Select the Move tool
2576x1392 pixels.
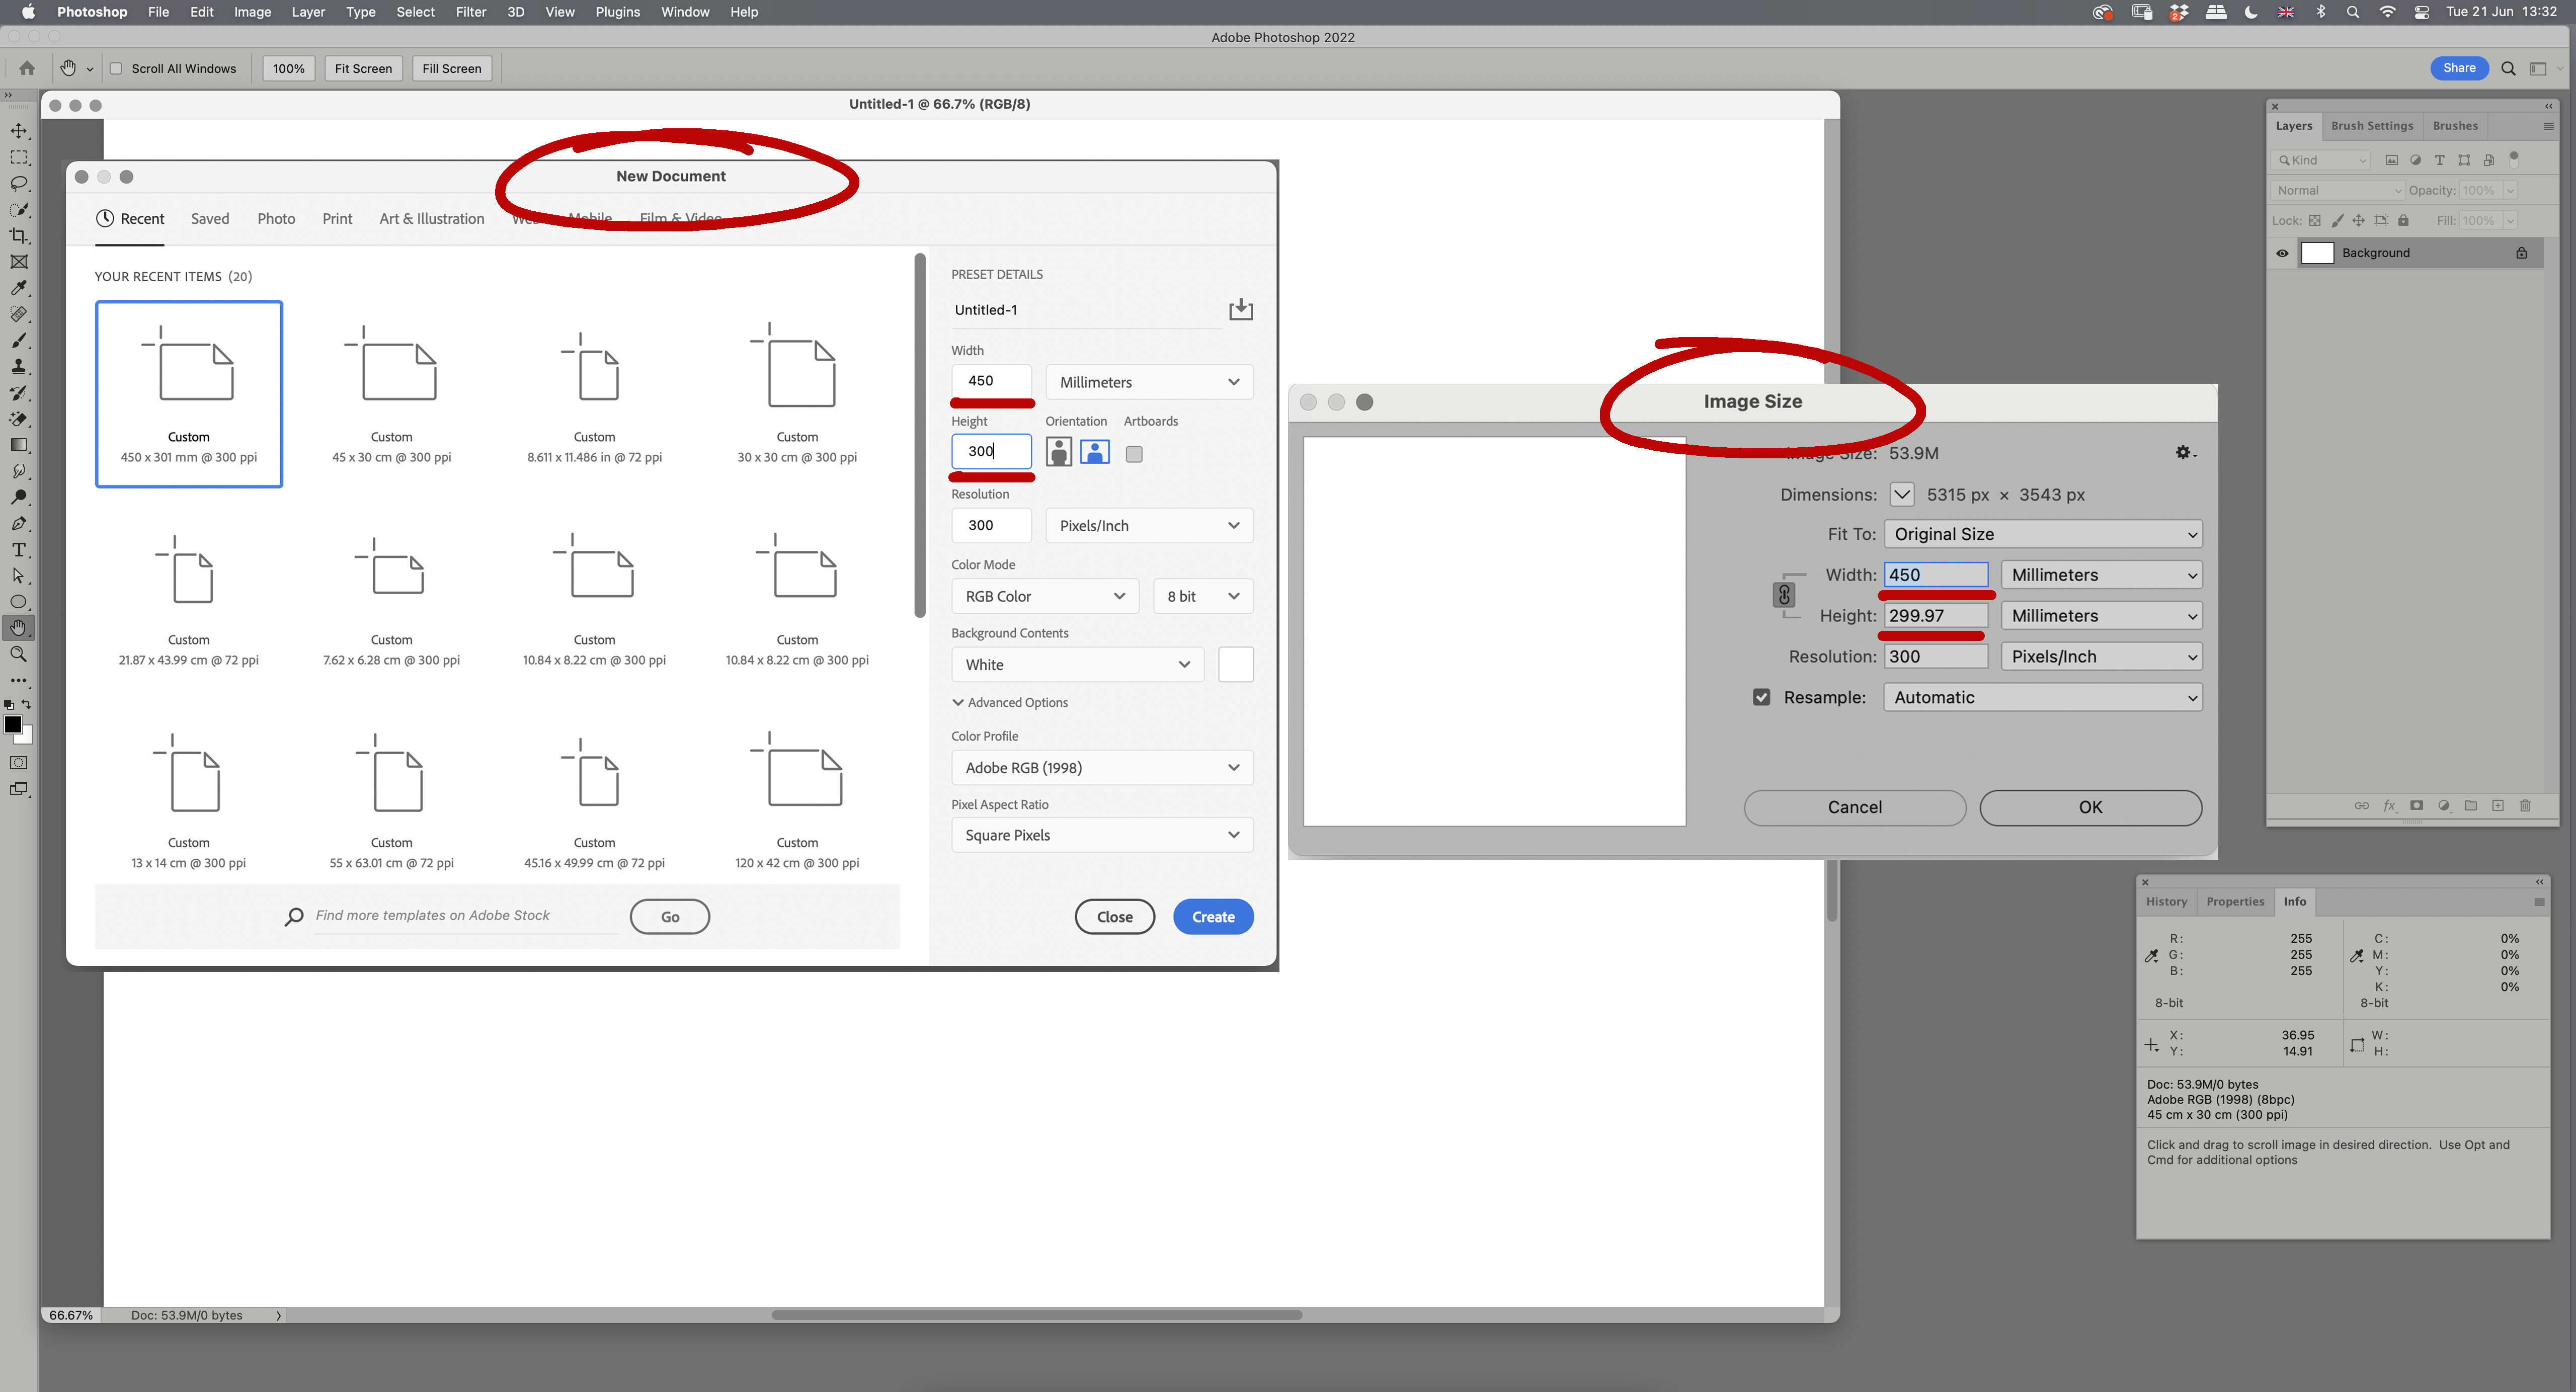point(19,131)
